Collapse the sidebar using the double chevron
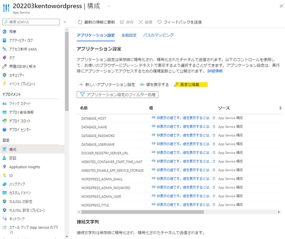Viewport: 285px width, 239px height. coord(65,22)
